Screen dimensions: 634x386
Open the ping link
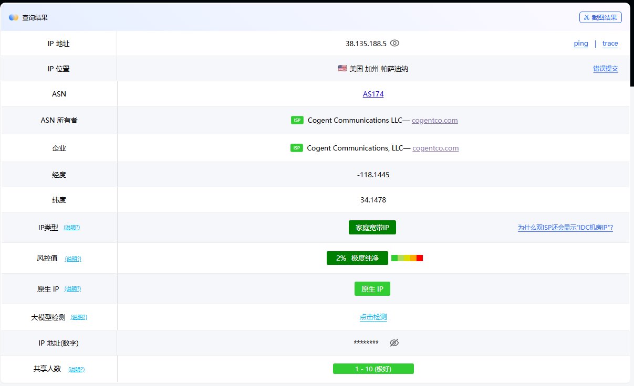(581, 44)
